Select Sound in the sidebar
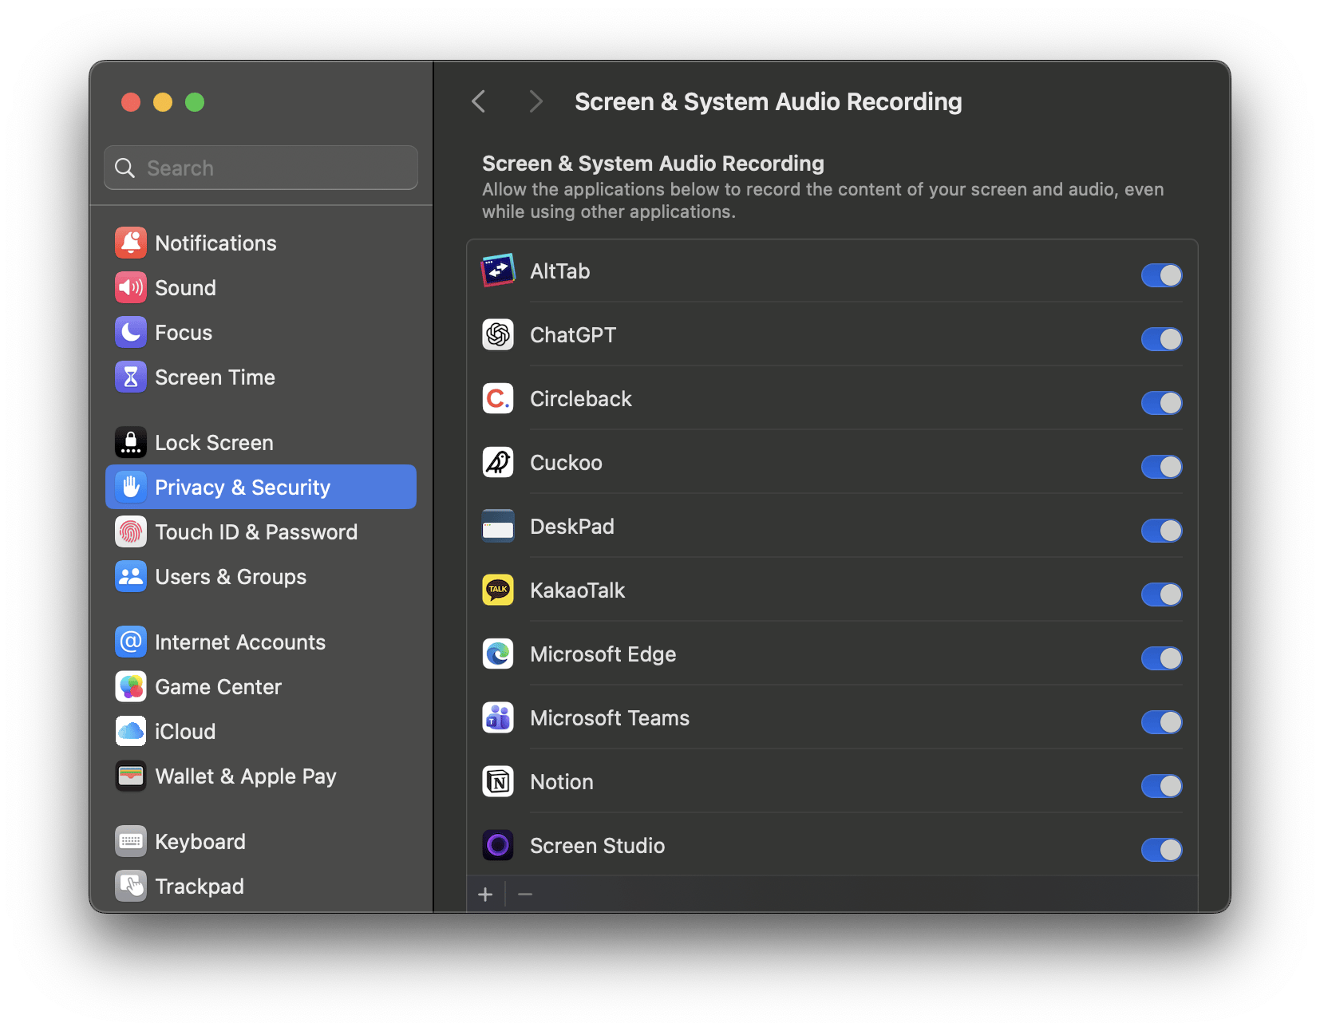This screenshot has width=1320, height=1031. coord(261,287)
